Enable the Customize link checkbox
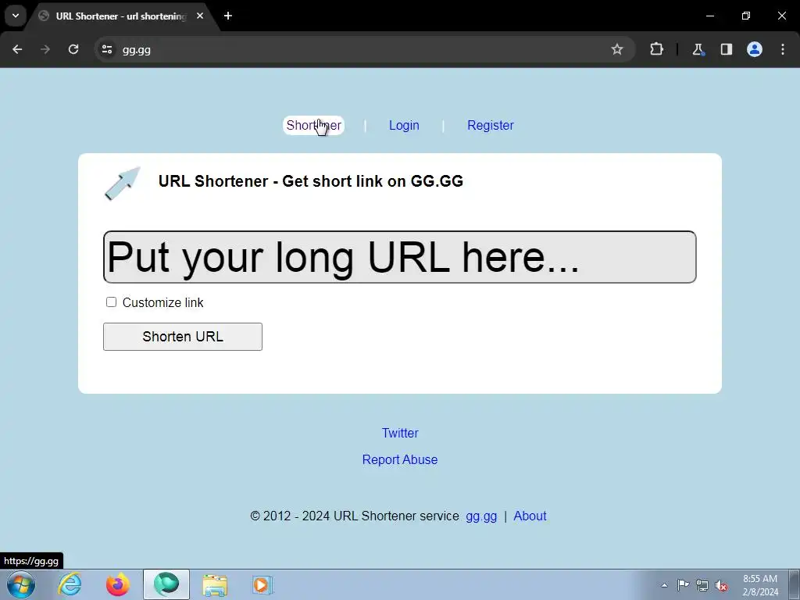The width and height of the screenshot is (800, 600). tap(111, 302)
